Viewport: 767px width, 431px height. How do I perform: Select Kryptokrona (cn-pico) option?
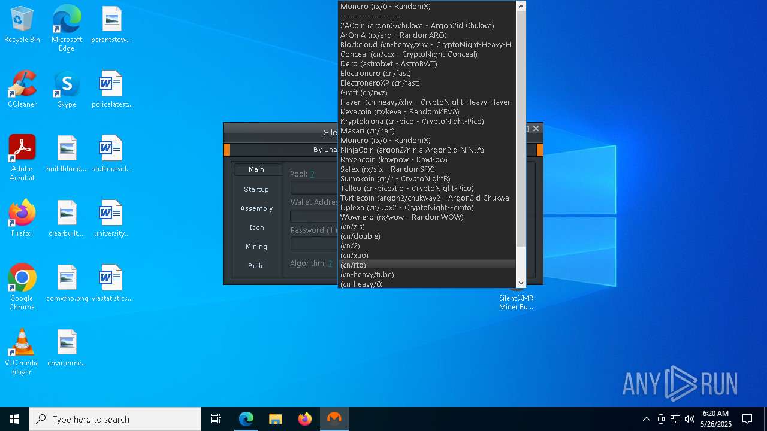click(427, 121)
